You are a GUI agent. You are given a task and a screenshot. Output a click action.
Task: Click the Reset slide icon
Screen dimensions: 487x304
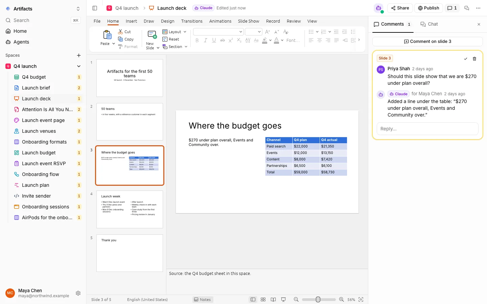[165, 39]
